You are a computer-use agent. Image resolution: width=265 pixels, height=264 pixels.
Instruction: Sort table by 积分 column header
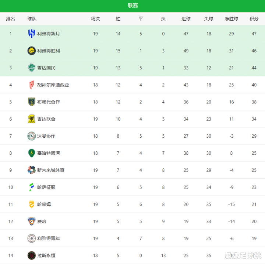pyautogui.click(x=254, y=18)
